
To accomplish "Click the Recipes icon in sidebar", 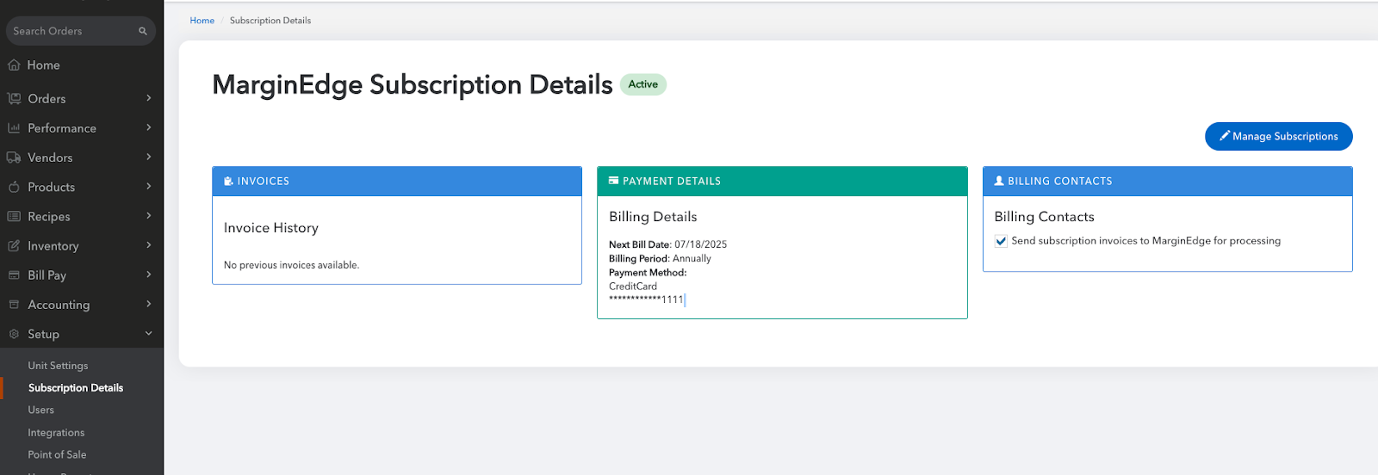I will click(14, 216).
